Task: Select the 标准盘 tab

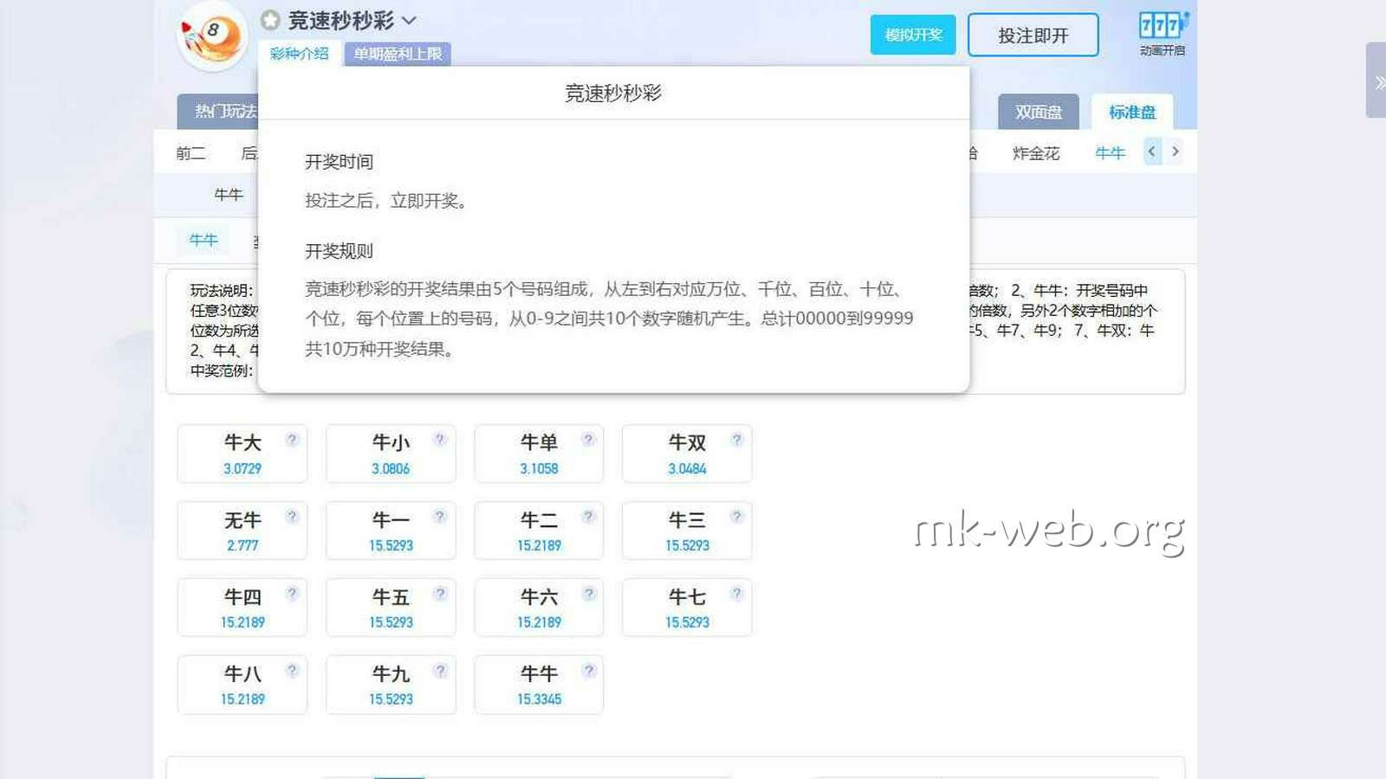Action: [x=1132, y=112]
